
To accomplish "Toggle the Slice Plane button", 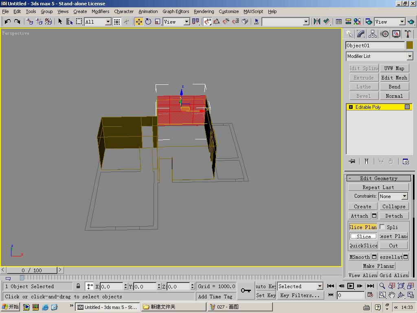I will pyautogui.click(x=363, y=227).
